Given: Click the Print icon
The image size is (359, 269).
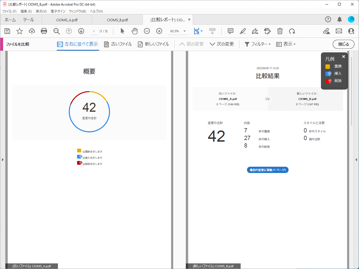Looking at the screenshot, I should click(44, 31).
